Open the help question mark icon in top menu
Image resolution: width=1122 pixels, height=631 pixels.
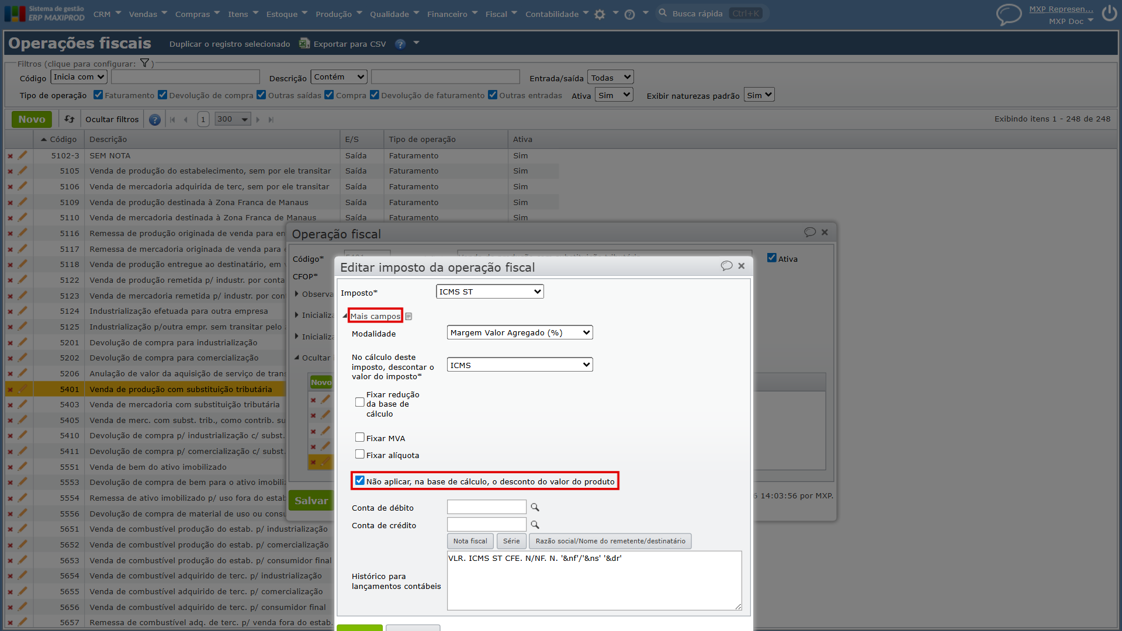(629, 14)
